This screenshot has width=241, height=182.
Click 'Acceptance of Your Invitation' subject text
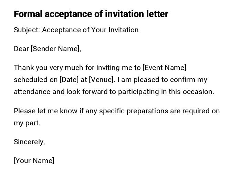click(90, 30)
